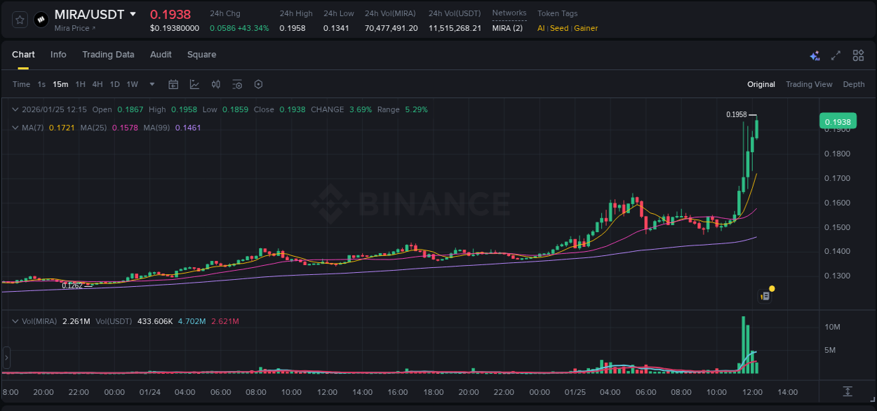Switch to the Trading Data tab
This screenshot has width=877, height=411.
108,55
